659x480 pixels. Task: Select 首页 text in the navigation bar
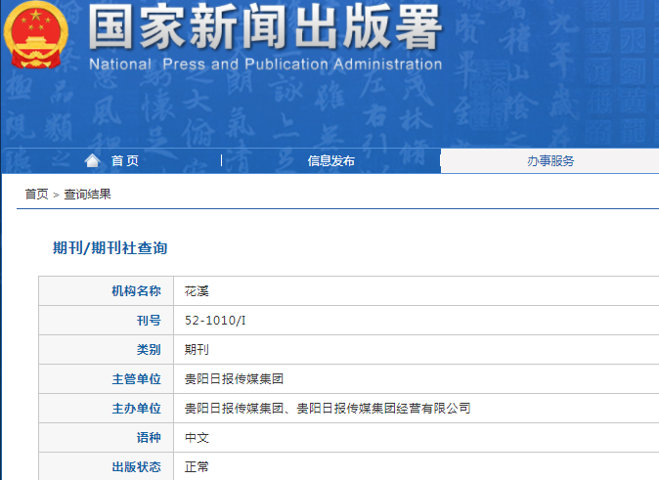pyautogui.click(x=124, y=161)
